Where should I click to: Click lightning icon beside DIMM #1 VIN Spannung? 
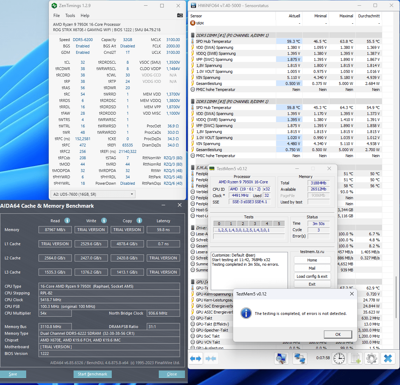click(193, 77)
